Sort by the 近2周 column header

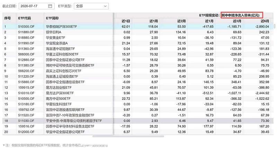(x=181, y=21)
